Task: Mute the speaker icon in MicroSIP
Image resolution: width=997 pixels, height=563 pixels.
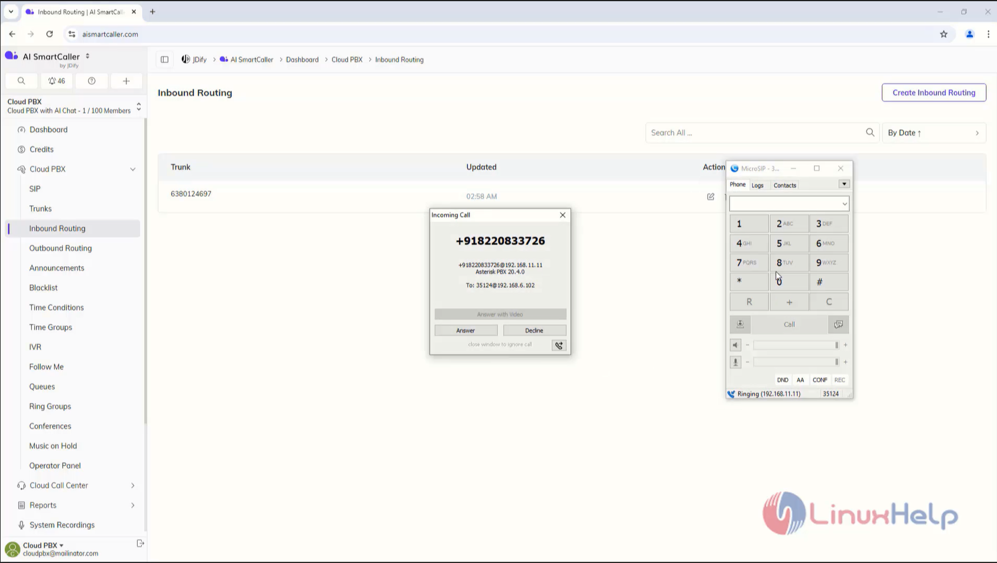Action: tap(735, 345)
